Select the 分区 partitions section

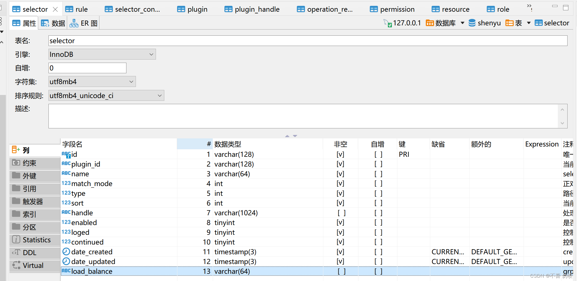click(x=35, y=227)
